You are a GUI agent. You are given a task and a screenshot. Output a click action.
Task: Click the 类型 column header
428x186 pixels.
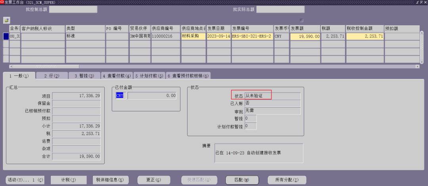[85, 28]
